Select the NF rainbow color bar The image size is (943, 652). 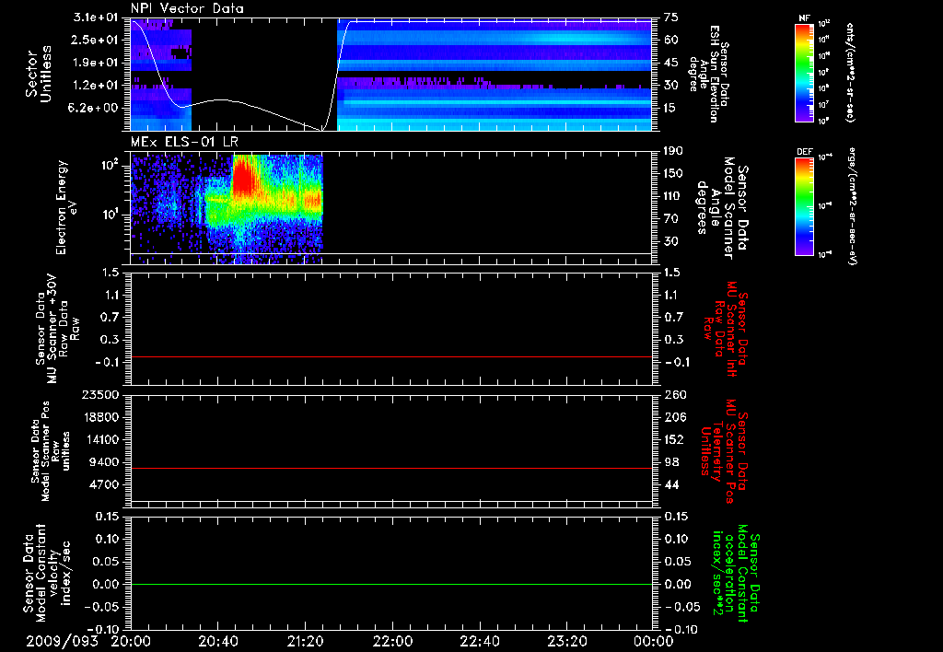(x=804, y=72)
